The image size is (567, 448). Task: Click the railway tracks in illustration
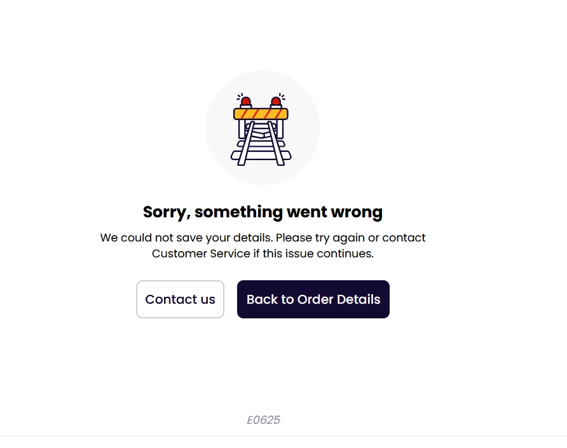[x=261, y=144]
